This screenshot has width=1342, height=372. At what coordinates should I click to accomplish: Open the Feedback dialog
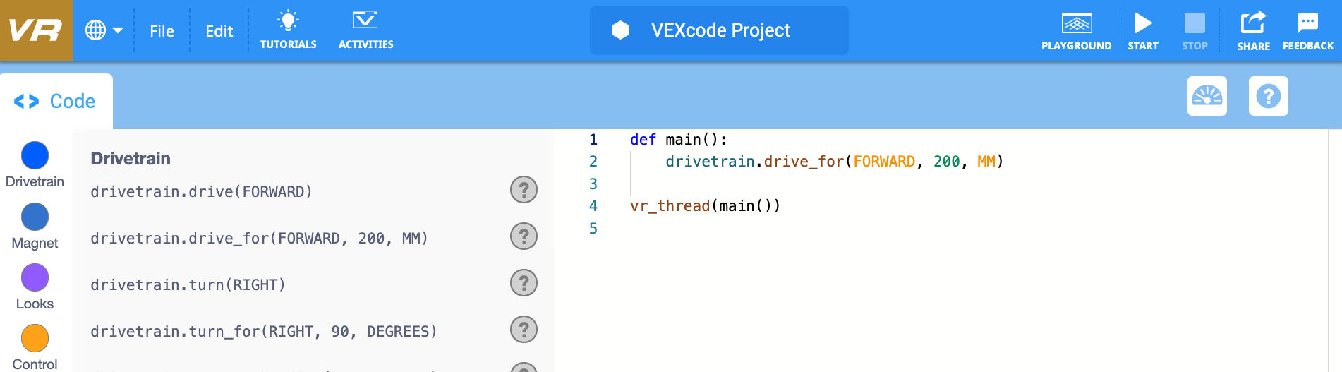[1307, 31]
